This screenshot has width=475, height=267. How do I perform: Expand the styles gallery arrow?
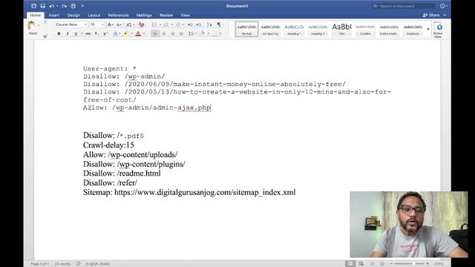(x=428, y=29)
